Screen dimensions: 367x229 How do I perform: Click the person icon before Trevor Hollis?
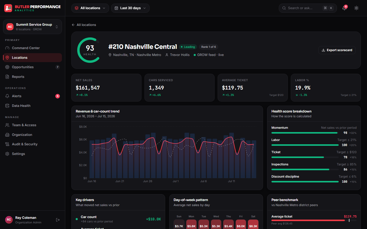pos(167,55)
